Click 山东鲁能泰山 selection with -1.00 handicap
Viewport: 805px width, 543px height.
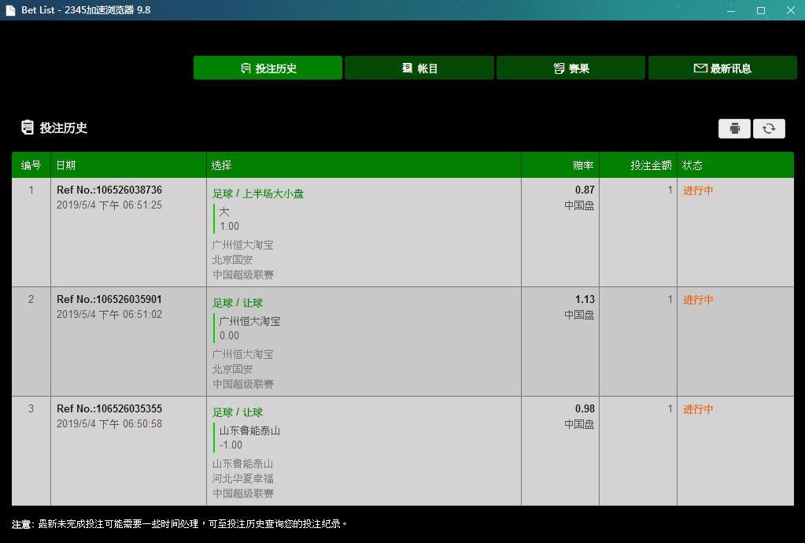[249, 430]
